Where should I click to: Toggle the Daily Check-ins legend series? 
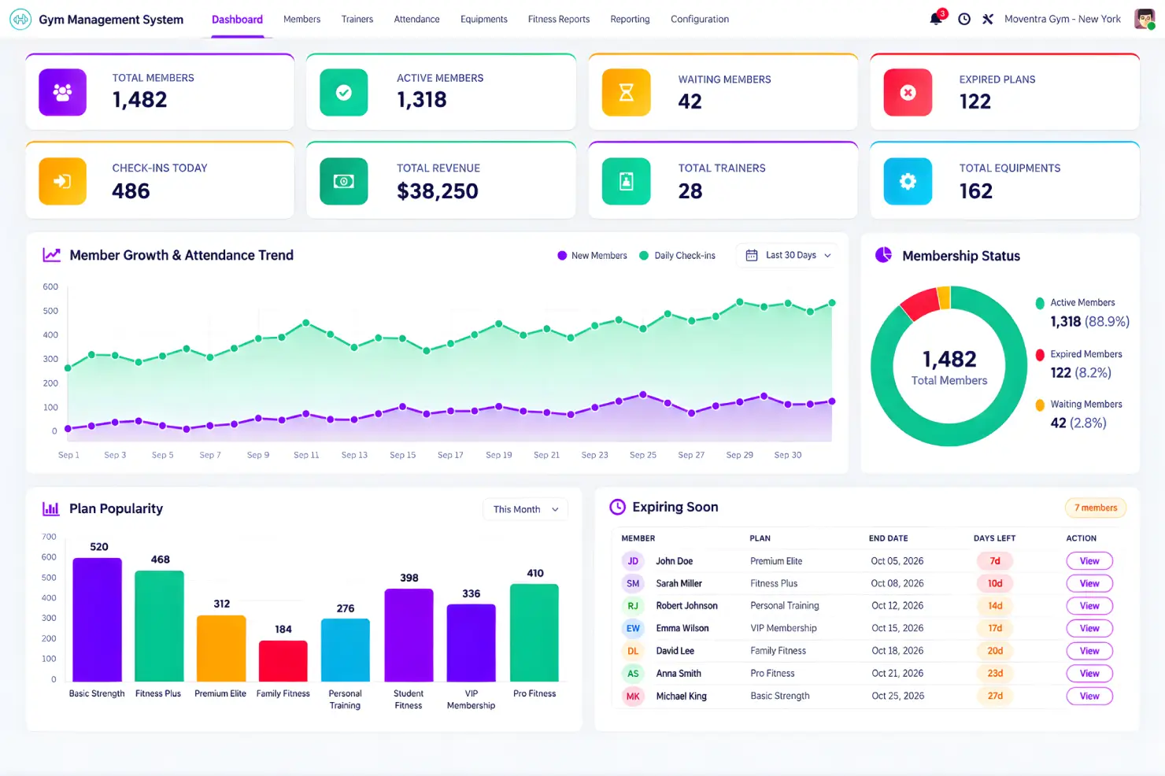tap(677, 256)
